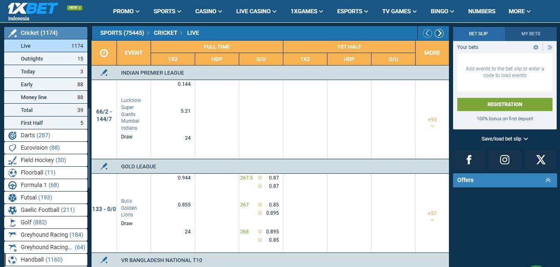Click CRICKET breadcrumb link

click(166, 33)
